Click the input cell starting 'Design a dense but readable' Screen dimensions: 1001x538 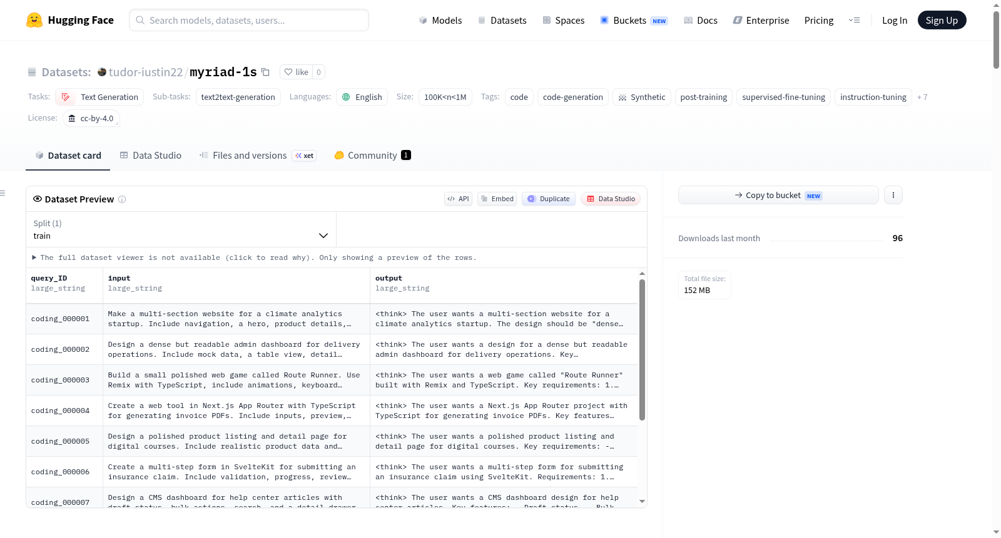click(x=236, y=349)
